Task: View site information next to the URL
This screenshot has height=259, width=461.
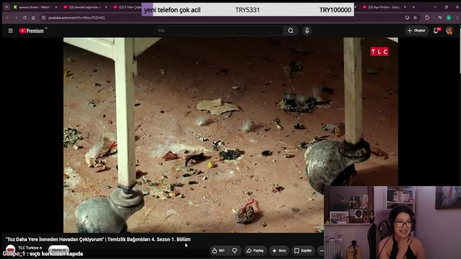Action: [x=44, y=18]
